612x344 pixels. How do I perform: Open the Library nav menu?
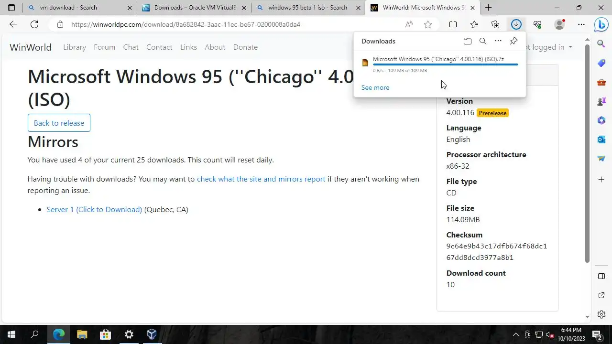coord(75,47)
